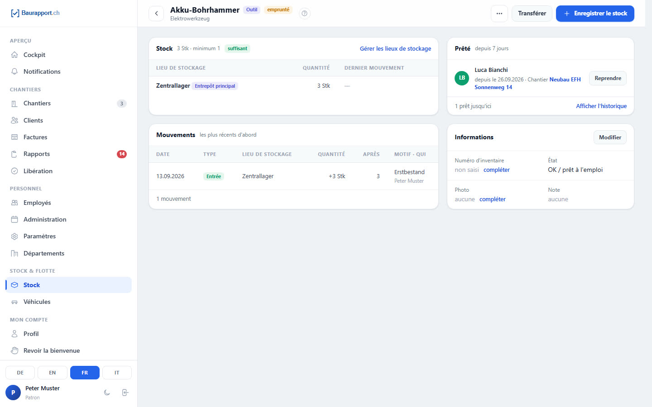
Task: Show Afficher l'historique link
Action: (601, 106)
